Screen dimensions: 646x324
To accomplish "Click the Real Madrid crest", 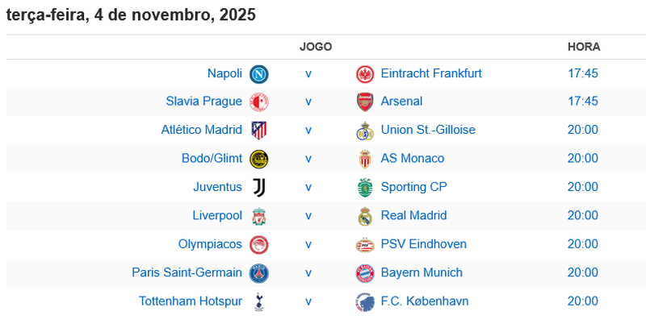I will point(365,216).
